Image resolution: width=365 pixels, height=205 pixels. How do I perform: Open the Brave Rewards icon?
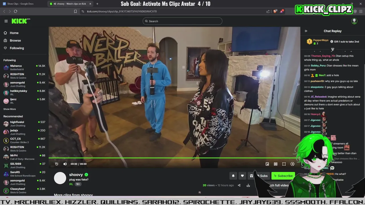pyautogui.click(x=282, y=11)
